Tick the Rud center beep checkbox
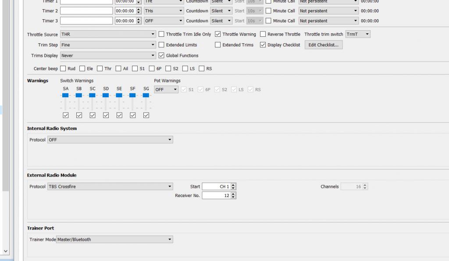 tap(63, 69)
